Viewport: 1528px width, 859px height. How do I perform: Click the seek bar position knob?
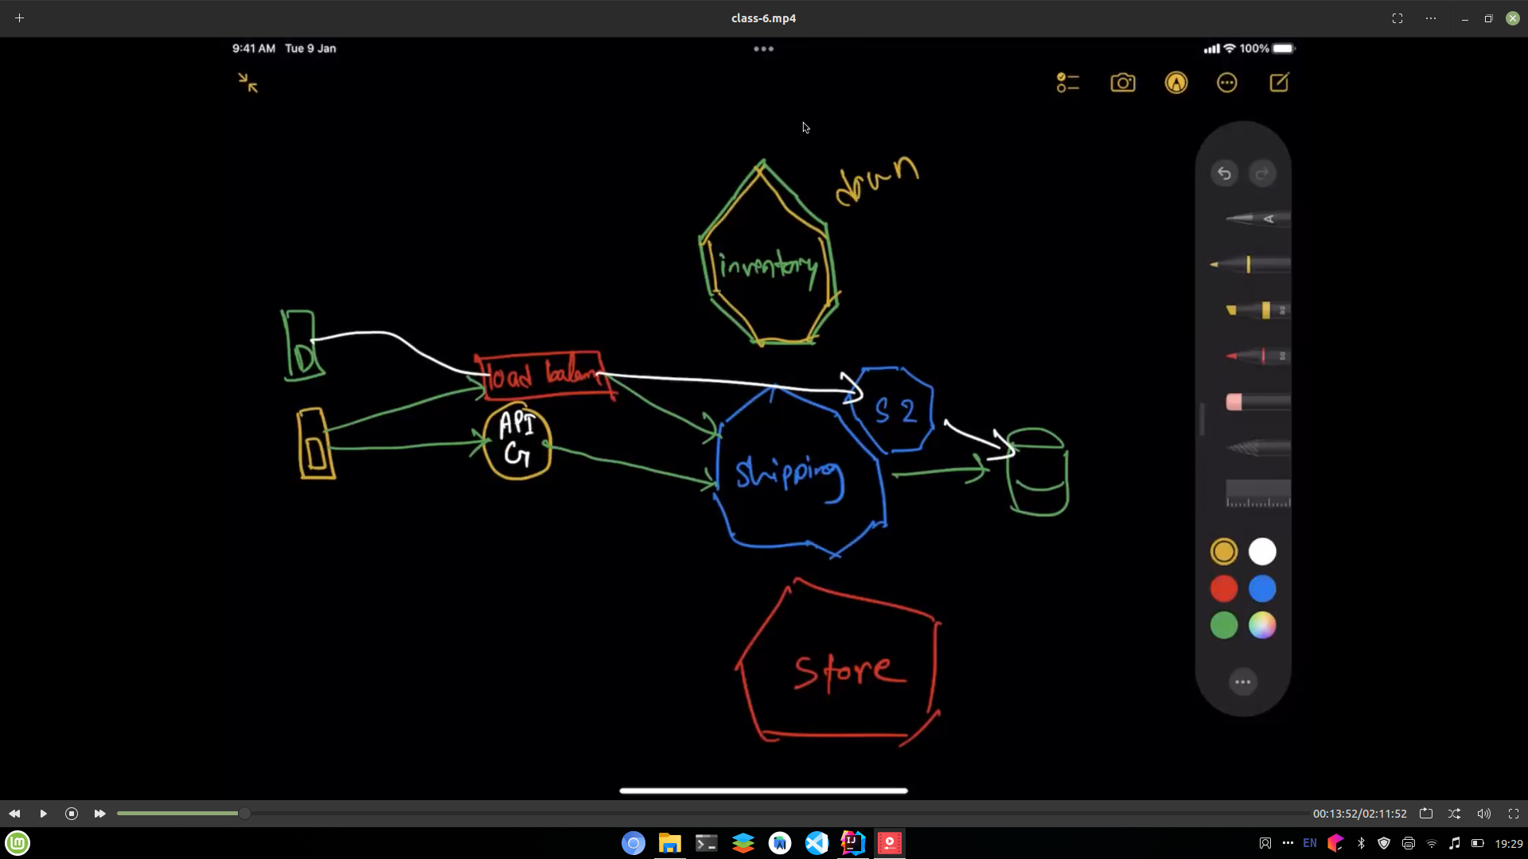pos(244,814)
